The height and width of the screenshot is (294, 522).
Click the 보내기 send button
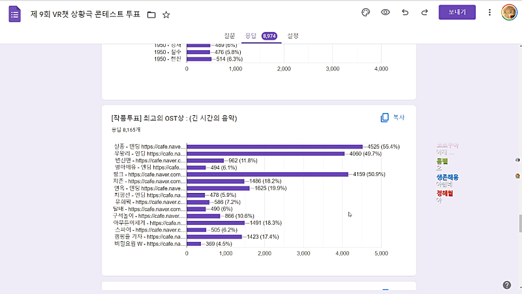[x=457, y=12]
